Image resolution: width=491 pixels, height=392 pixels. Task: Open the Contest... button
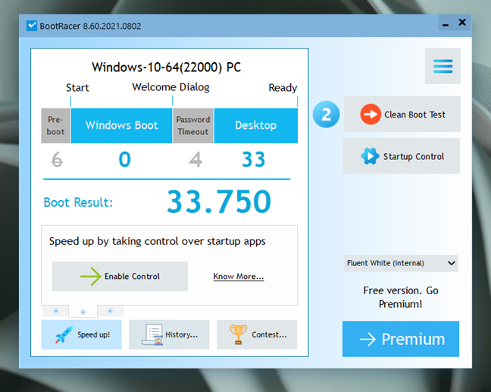coord(257,334)
